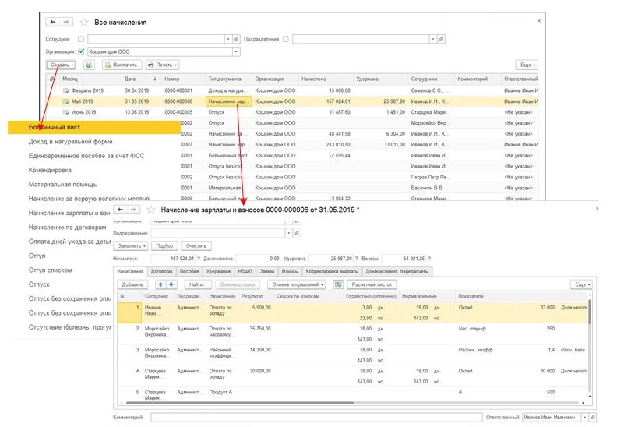Expand the Печать dropdown menu

tap(163, 65)
